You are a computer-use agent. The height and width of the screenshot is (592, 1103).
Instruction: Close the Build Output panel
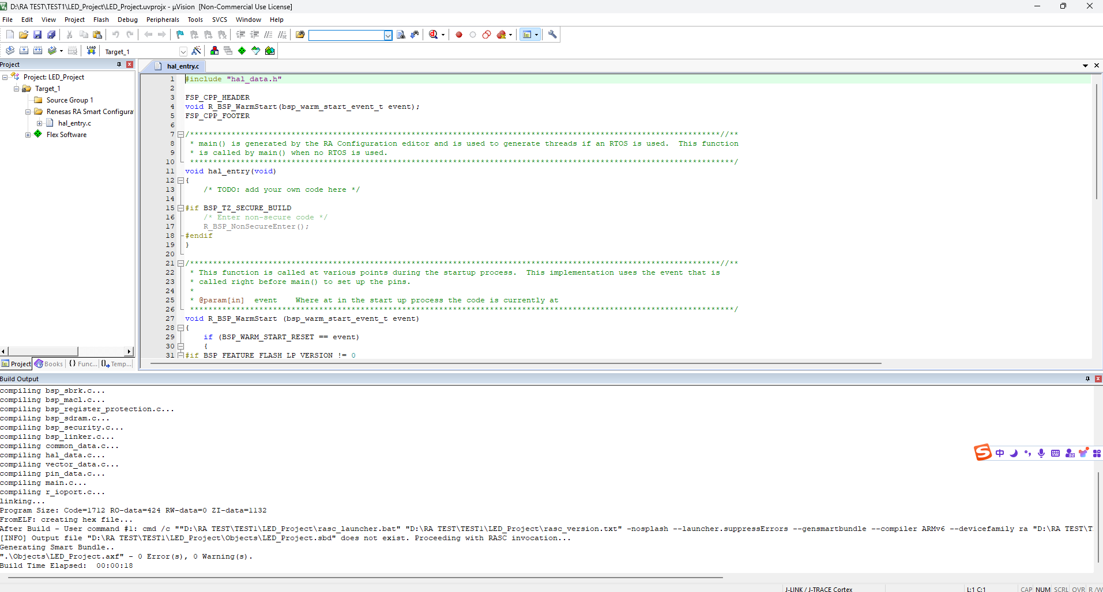point(1098,379)
